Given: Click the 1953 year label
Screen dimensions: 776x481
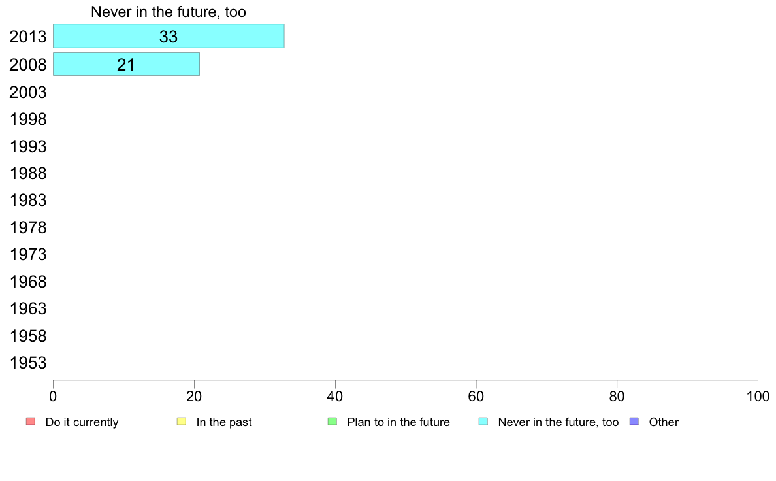Looking at the screenshot, I should tap(27, 363).
